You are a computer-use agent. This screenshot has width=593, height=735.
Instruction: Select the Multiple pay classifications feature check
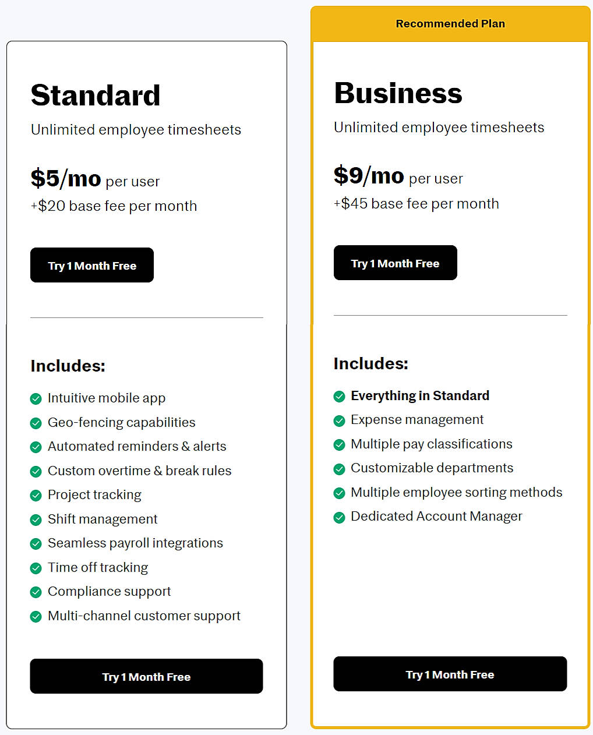point(340,444)
